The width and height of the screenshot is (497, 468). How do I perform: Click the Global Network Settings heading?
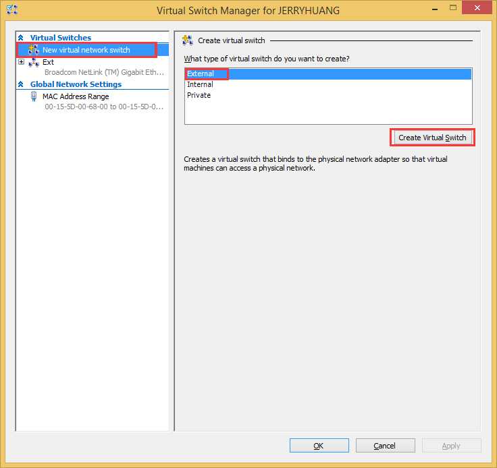[x=76, y=84]
